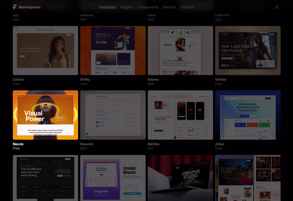The width and height of the screenshot is (293, 201).
Task: Click the Mefolio template title
Action: (153, 144)
